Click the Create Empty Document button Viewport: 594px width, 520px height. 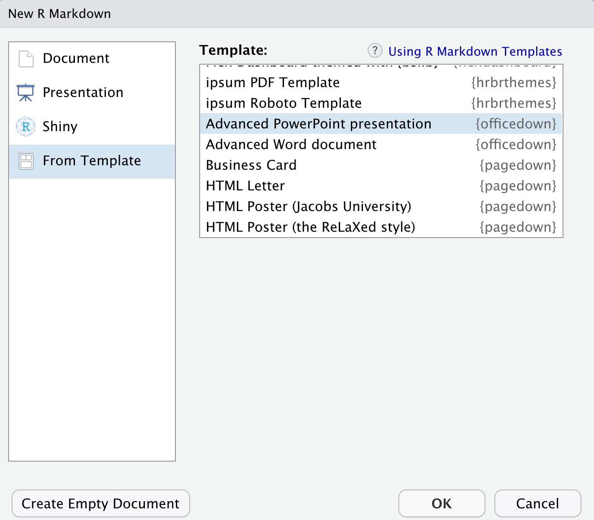(101, 503)
